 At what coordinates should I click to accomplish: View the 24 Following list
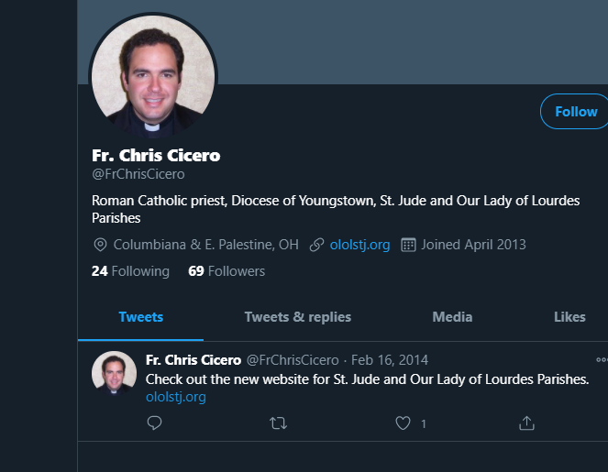coord(130,271)
